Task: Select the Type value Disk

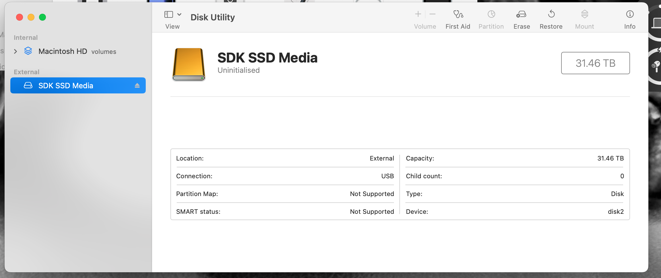Action: [x=617, y=194]
